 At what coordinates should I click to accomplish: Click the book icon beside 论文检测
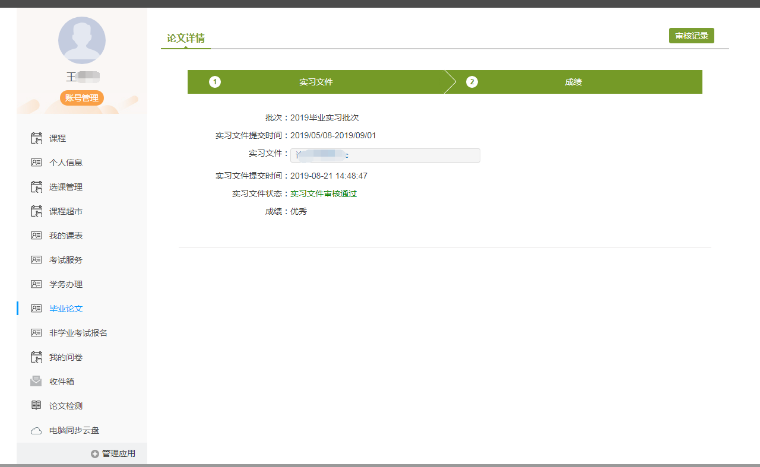(x=36, y=406)
